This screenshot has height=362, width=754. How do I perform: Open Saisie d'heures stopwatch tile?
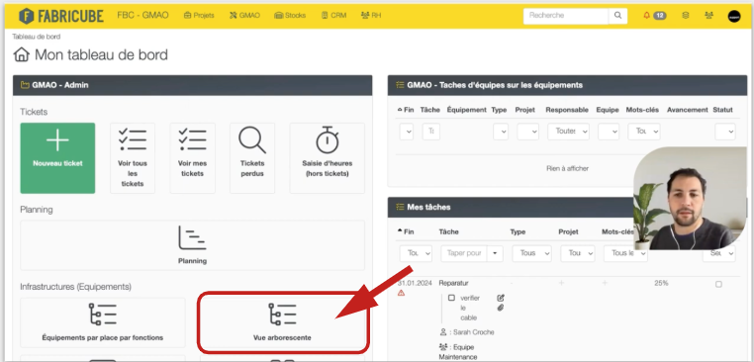point(327,158)
